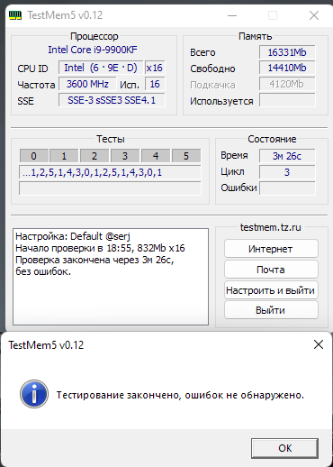The width and height of the screenshot is (333, 467).
Task: Click the 14410Mb free memory value
Action: (287, 68)
